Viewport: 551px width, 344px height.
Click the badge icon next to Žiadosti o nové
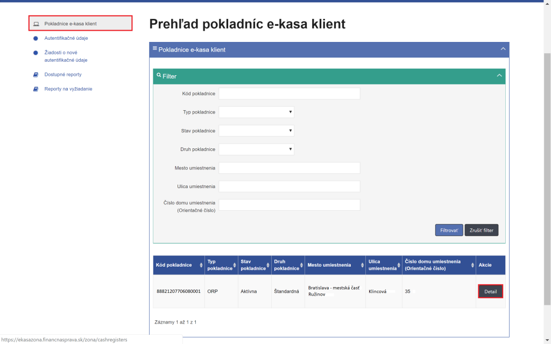point(36,53)
